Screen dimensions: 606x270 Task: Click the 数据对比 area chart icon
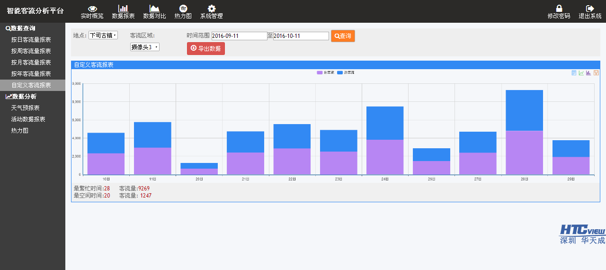pyautogui.click(x=154, y=9)
